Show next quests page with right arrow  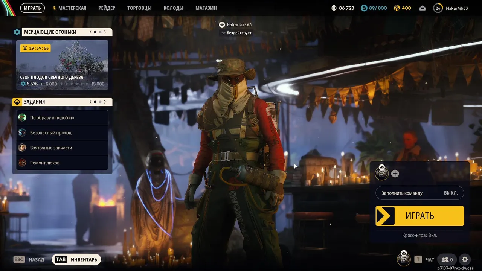pyautogui.click(x=105, y=102)
